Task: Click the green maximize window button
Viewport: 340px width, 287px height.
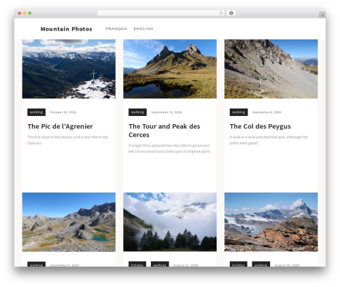Action: pos(30,13)
